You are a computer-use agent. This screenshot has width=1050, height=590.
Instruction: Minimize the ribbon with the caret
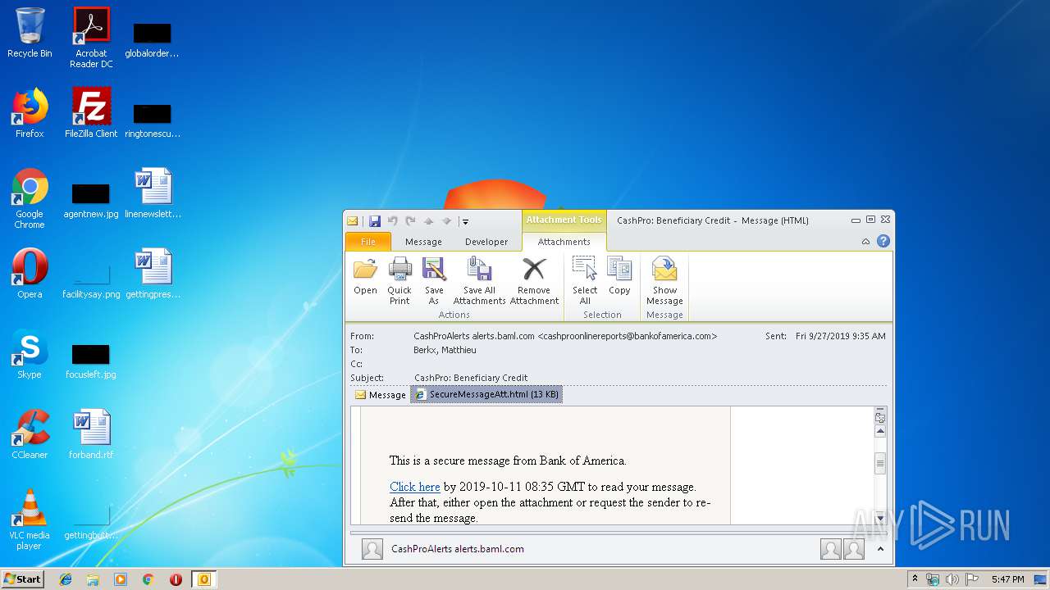point(865,242)
